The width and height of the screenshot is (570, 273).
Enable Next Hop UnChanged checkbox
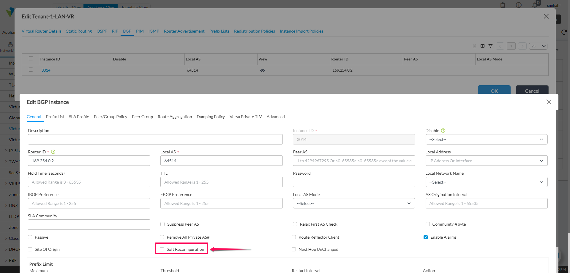pos(294,249)
